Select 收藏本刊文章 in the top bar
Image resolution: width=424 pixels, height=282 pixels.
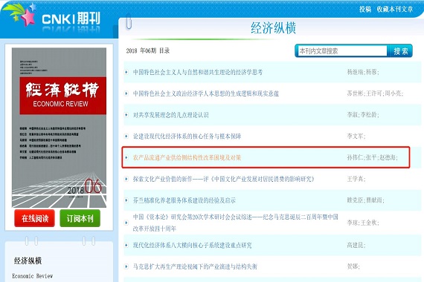[395, 9]
